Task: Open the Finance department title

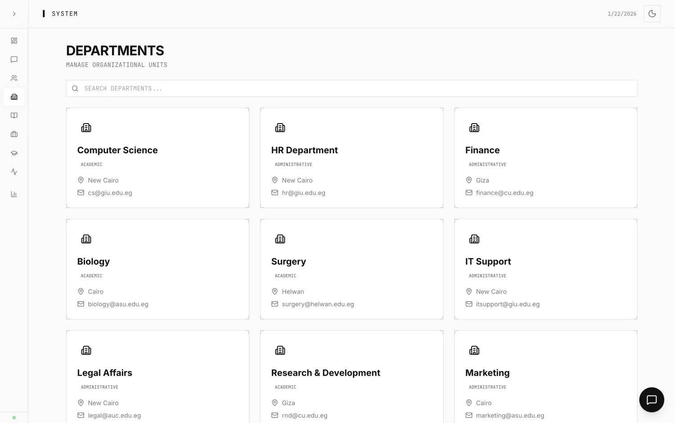Action: click(482, 150)
